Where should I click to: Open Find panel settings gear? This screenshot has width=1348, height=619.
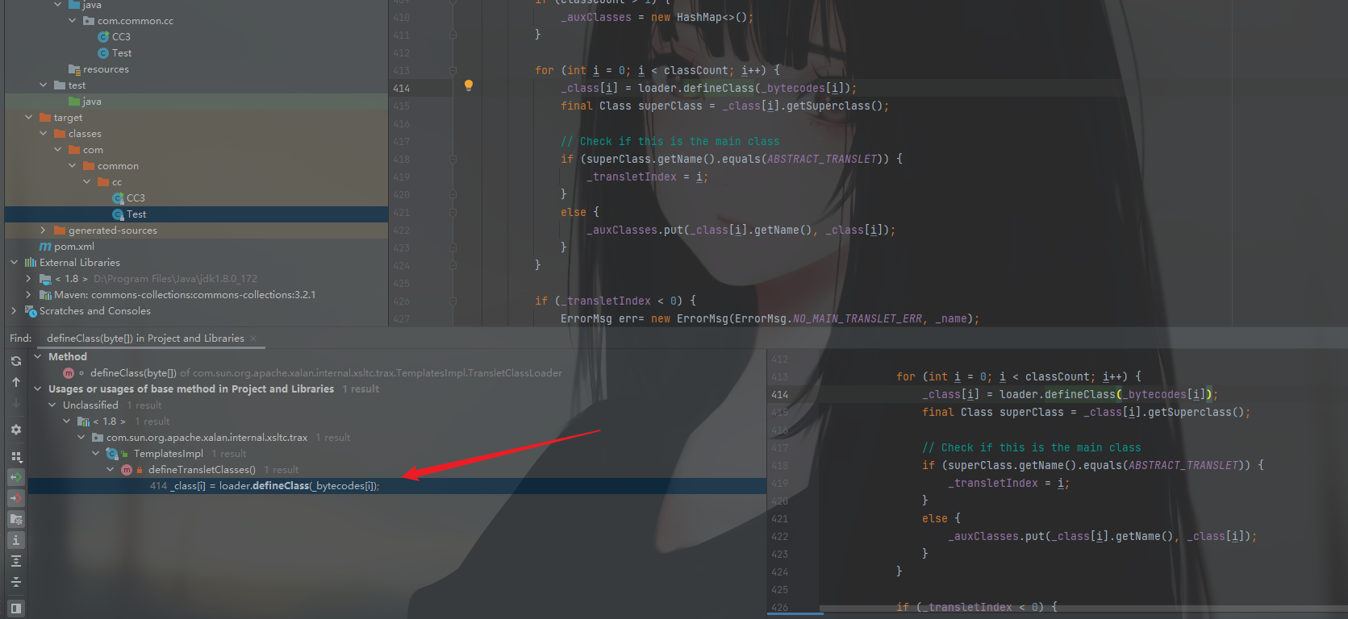(15, 430)
